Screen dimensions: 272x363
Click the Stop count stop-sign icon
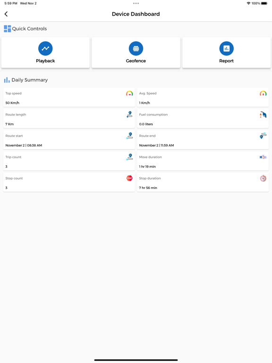pyautogui.click(x=129, y=178)
